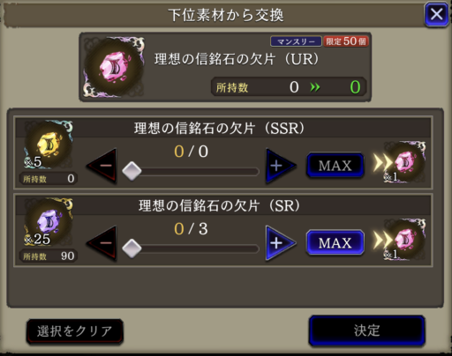
Task: Click the マンスリー monthly badge
Action: point(296,41)
